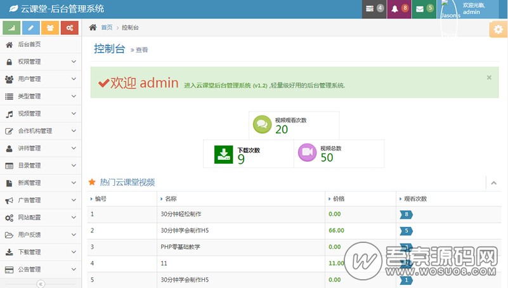Click the blue pencil edit shortcut button
This screenshot has width=508, height=288.
[x=31, y=28]
